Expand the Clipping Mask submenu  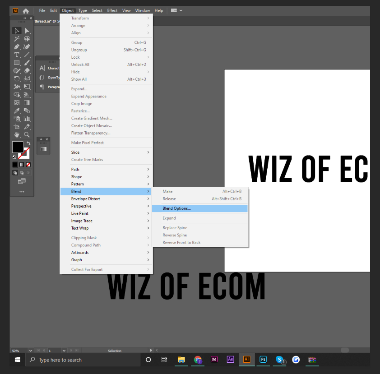(84, 237)
